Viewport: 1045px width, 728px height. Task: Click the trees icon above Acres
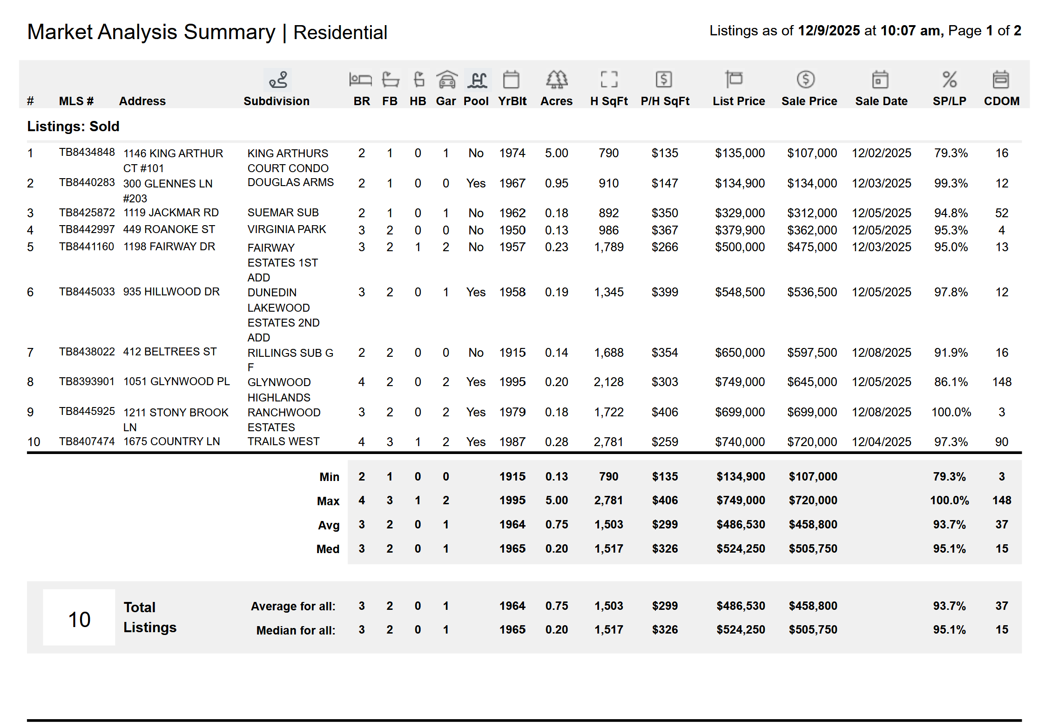[557, 80]
